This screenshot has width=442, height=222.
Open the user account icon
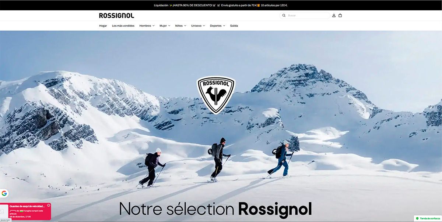334,15
